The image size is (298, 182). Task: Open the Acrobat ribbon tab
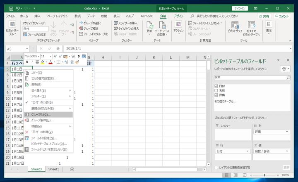point(147,16)
